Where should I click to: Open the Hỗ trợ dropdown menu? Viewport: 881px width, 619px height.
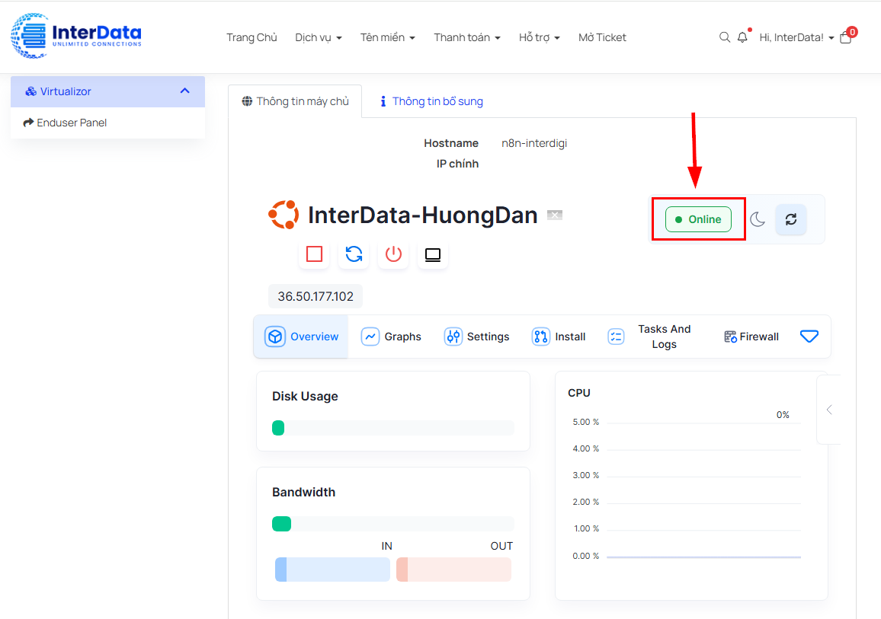point(540,37)
